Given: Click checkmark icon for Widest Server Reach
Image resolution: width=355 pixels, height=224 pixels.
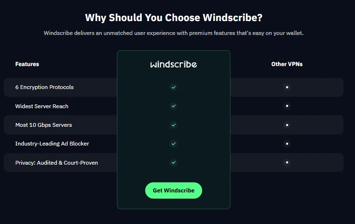Looking at the screenshot, I should [x=173, y=106].
